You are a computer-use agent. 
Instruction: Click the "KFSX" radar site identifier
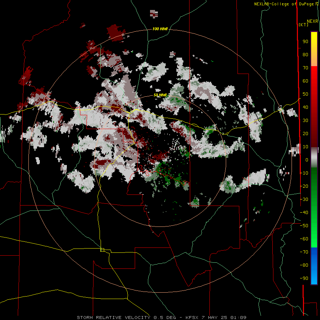[192, 318]
